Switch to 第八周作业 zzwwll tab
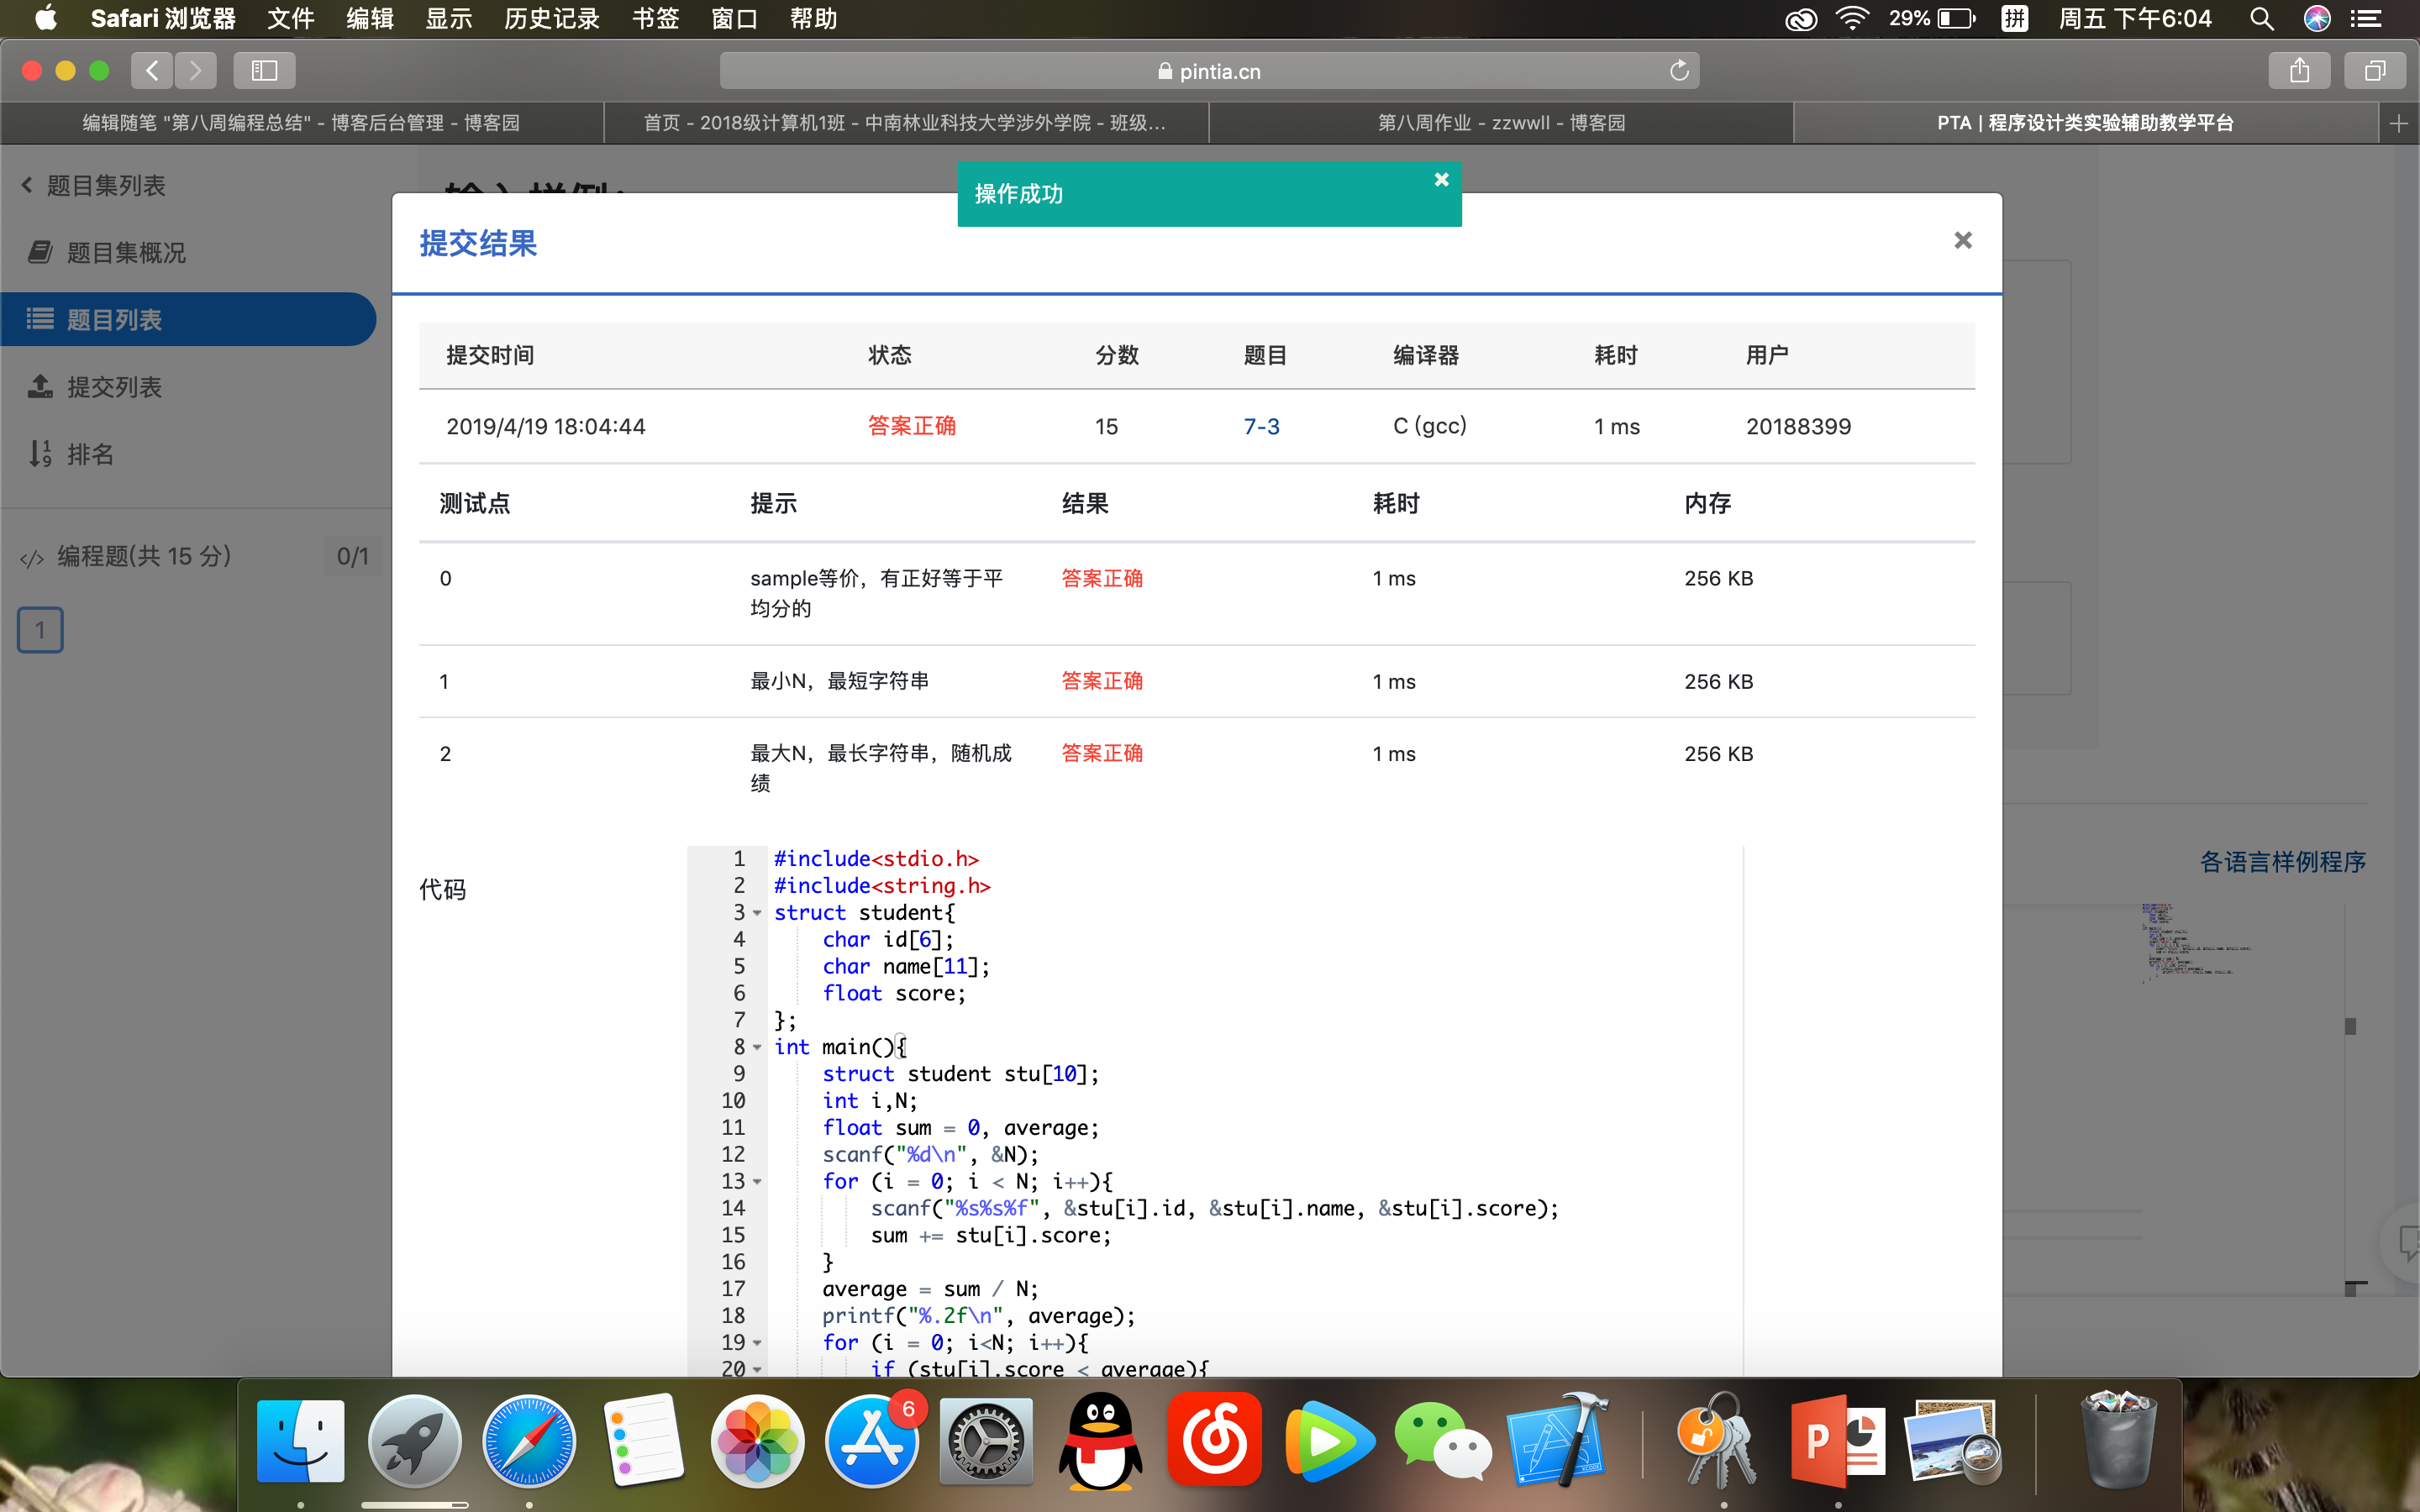The image size is (2420, 1512). pos(1501,123)
